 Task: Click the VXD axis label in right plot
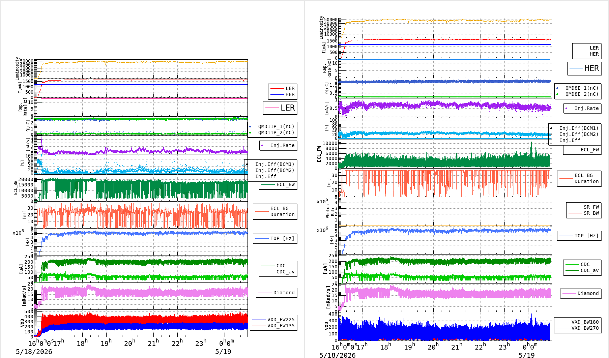click(326, 326)
